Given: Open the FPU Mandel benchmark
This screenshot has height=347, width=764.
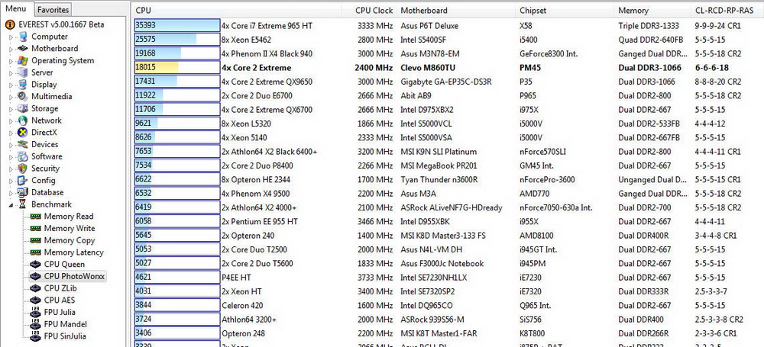Looking at the screenshot, I should tap(66, 324).
